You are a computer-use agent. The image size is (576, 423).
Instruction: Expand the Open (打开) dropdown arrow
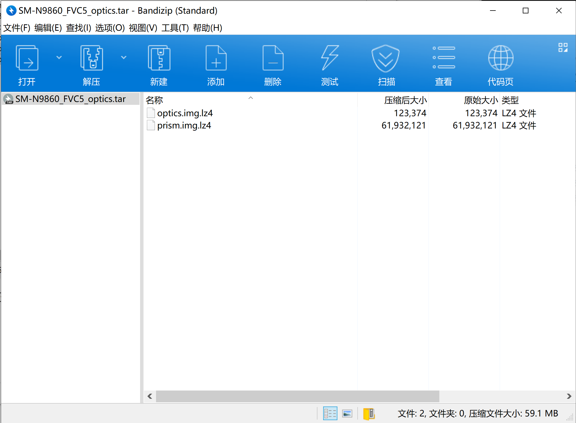(59, 58)
